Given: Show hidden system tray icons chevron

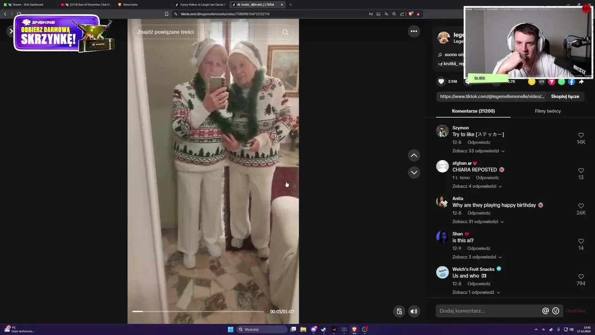Looking at the screenshot, I should (x=536, y=329).
